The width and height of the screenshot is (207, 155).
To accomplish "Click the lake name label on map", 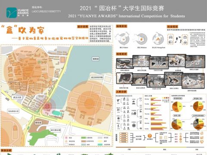I will point(96,59).
